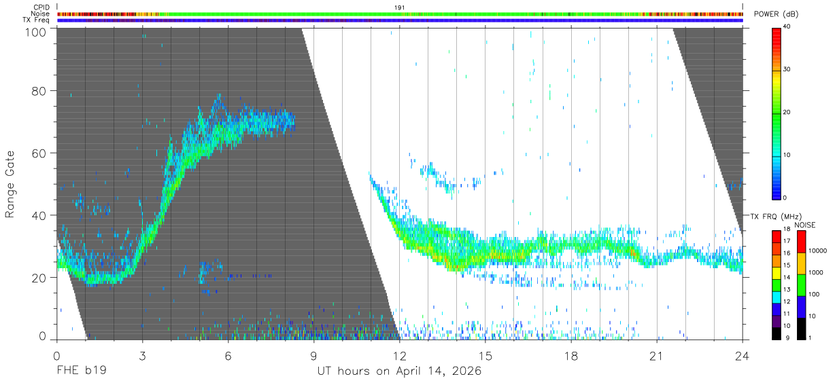Click the POWER scale label '40'
835x385 pixels.
tap(787, 27)
